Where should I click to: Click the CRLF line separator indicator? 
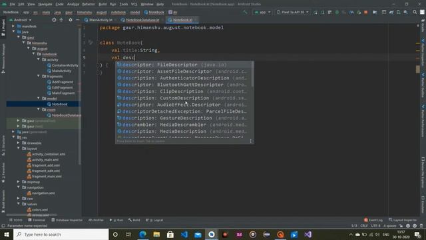click(x=364, y=226)
